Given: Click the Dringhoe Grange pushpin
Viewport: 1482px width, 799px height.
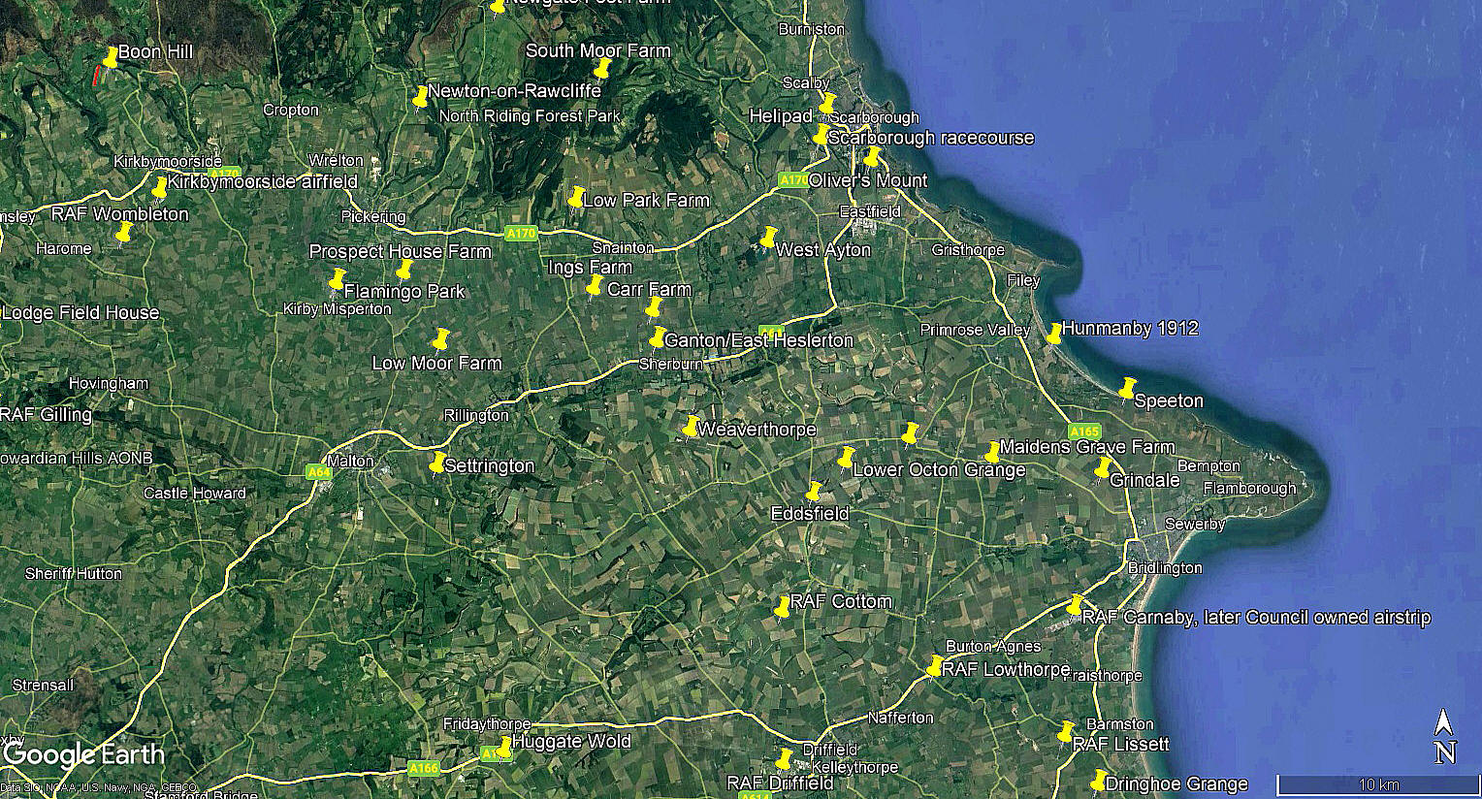Looking at the screenshot, I should pyautogui.click(x=1099, y=781).
